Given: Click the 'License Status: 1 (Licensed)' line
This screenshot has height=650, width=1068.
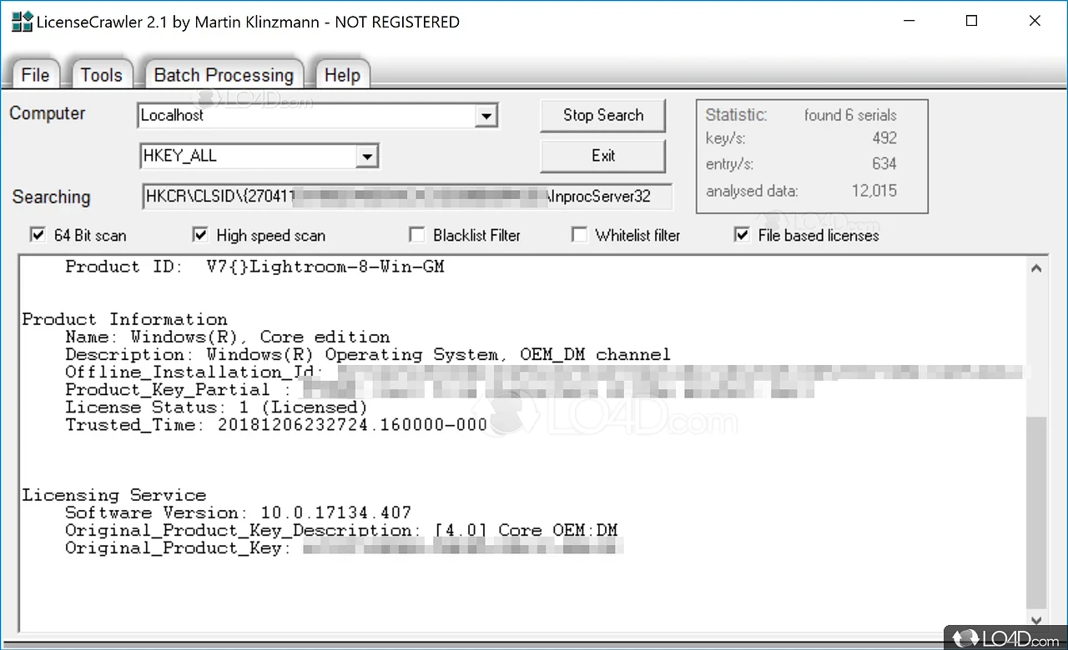Looking at the screenshot, I should tap(216, 407).
